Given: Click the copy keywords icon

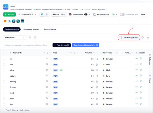Looking at the screenshot, I should tap(143, 37).
